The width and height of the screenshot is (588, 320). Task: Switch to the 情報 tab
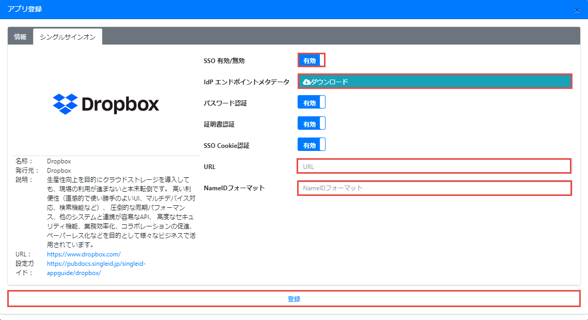pyautogui.click(x=20, y=37)
